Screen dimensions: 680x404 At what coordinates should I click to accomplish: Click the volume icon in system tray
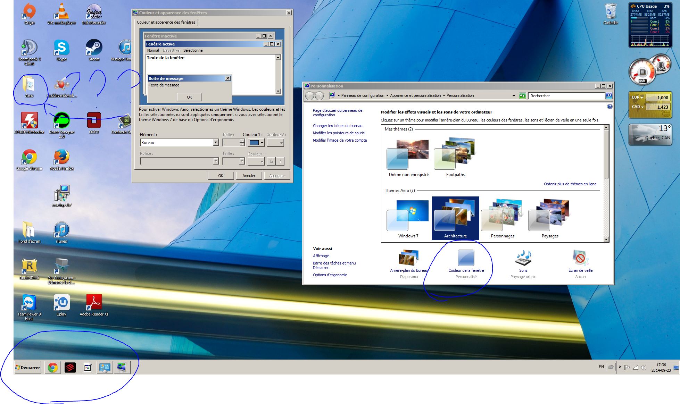point(644,367)
